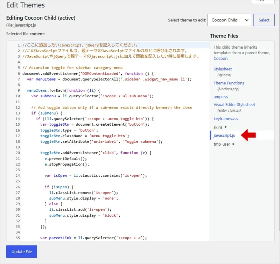Open the Cocoon Child theme dropdown
The width and height of the screenshot is (280, 264).
click(230, 20)
